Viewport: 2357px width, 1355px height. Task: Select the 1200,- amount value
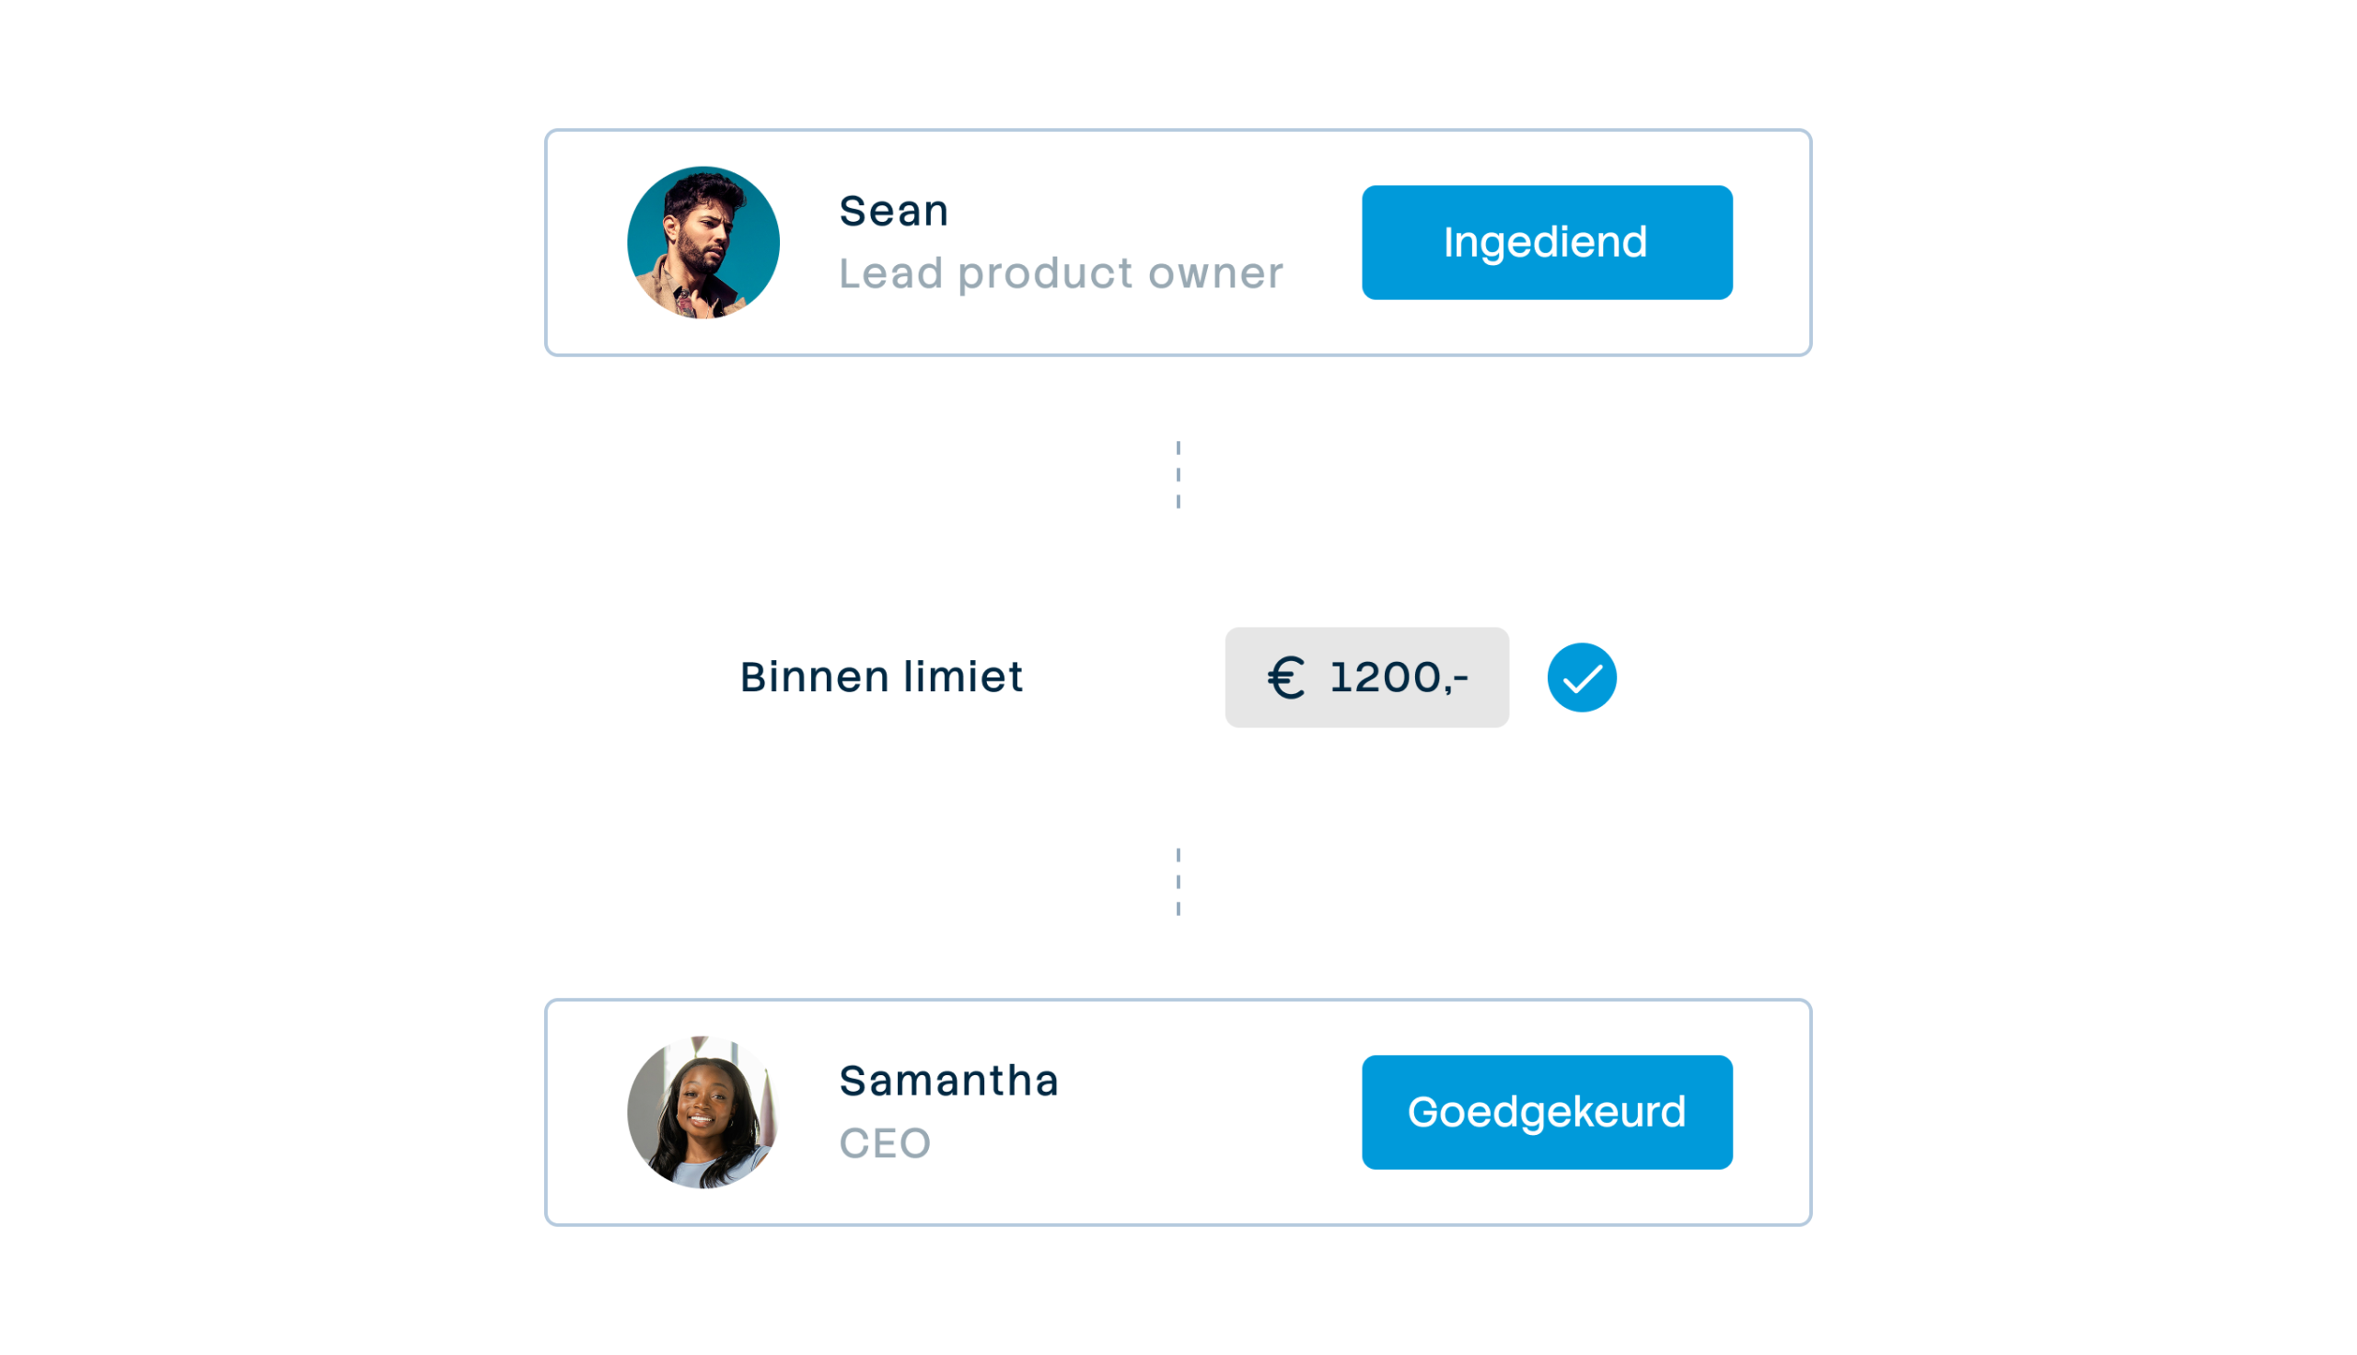(1399, 677)
